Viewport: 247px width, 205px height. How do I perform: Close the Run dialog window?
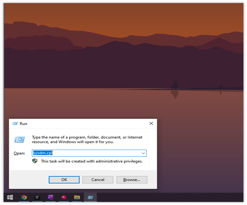151,123
